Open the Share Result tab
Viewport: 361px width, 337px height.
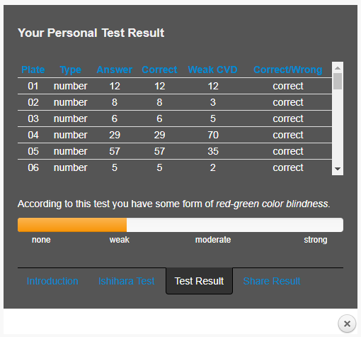pyautogui.click(x=272, y=281)
